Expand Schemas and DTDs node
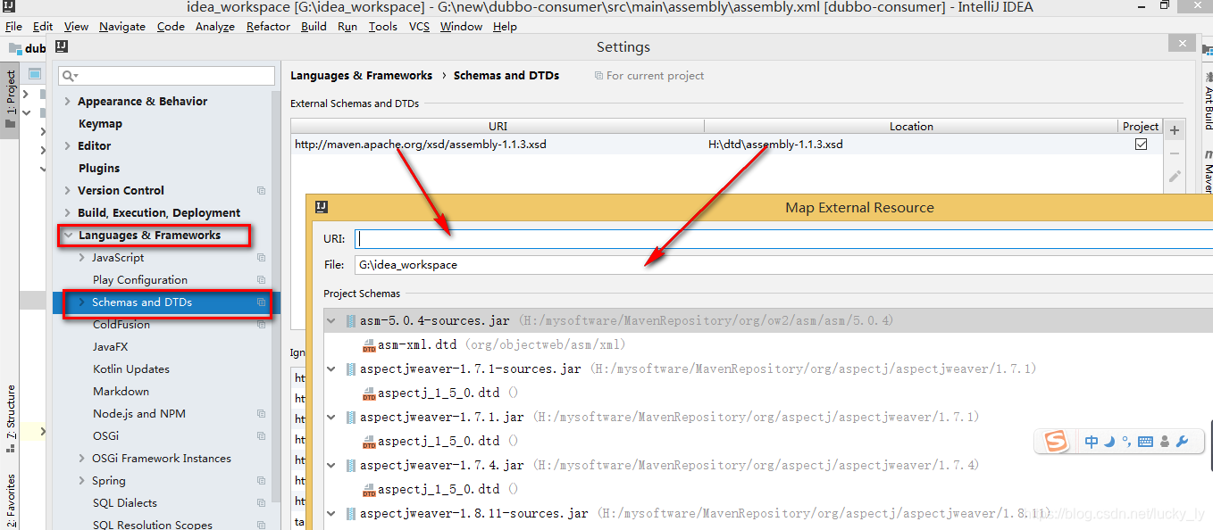The width and height of the screenshot is (1213, 530). coord(82,302)
